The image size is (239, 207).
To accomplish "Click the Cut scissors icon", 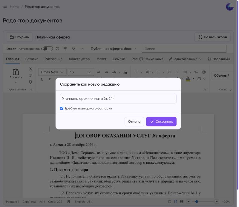I will [x=30, y=69].
